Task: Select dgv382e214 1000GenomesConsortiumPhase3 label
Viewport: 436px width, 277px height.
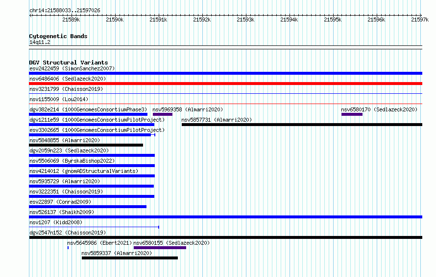Action: (88, 109)
